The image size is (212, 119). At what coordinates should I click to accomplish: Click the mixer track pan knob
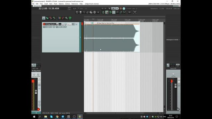[x=34, y=74]
